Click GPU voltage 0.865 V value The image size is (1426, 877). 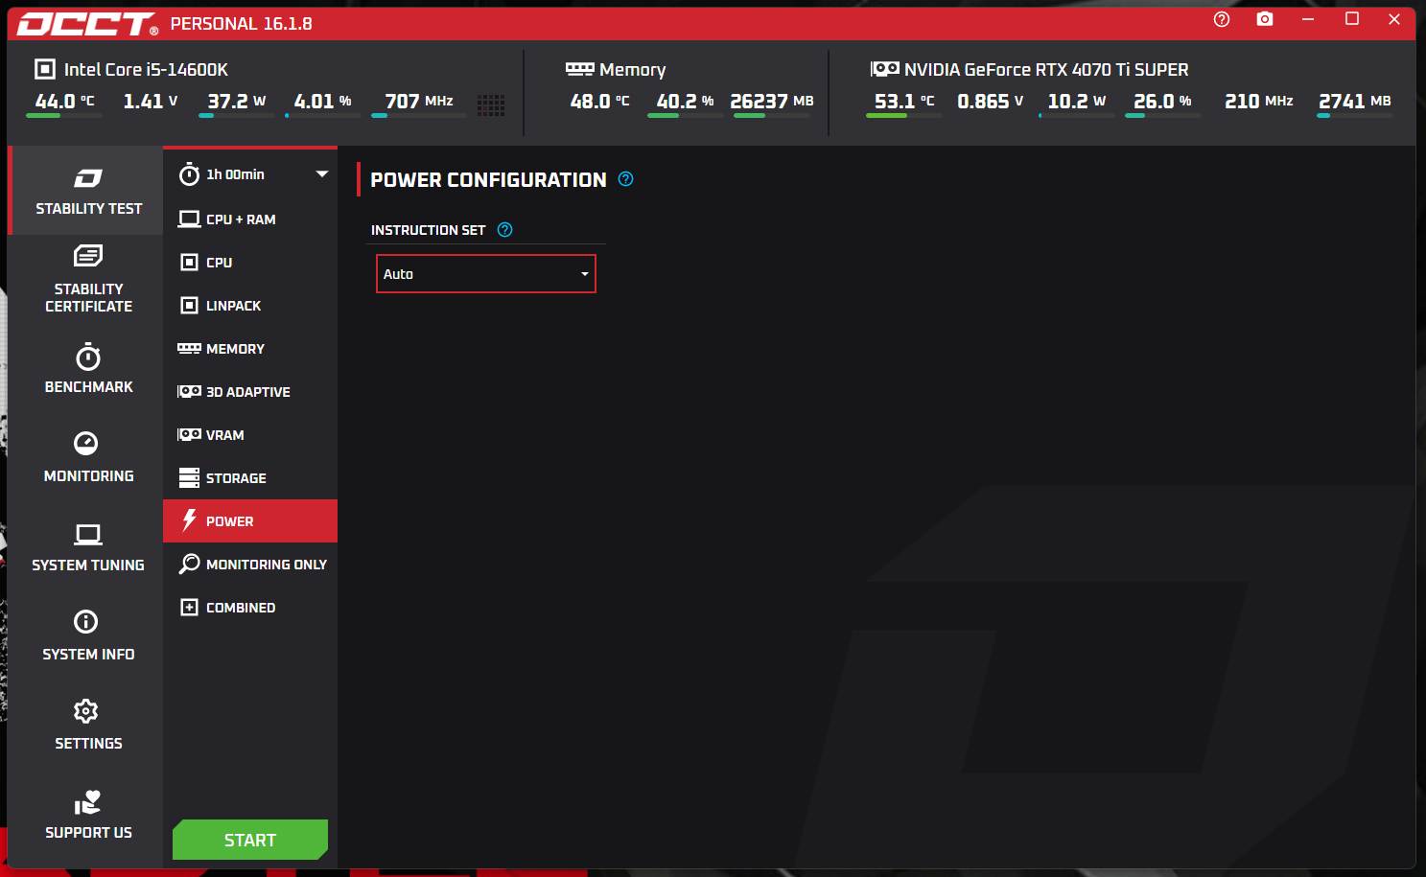991,101
